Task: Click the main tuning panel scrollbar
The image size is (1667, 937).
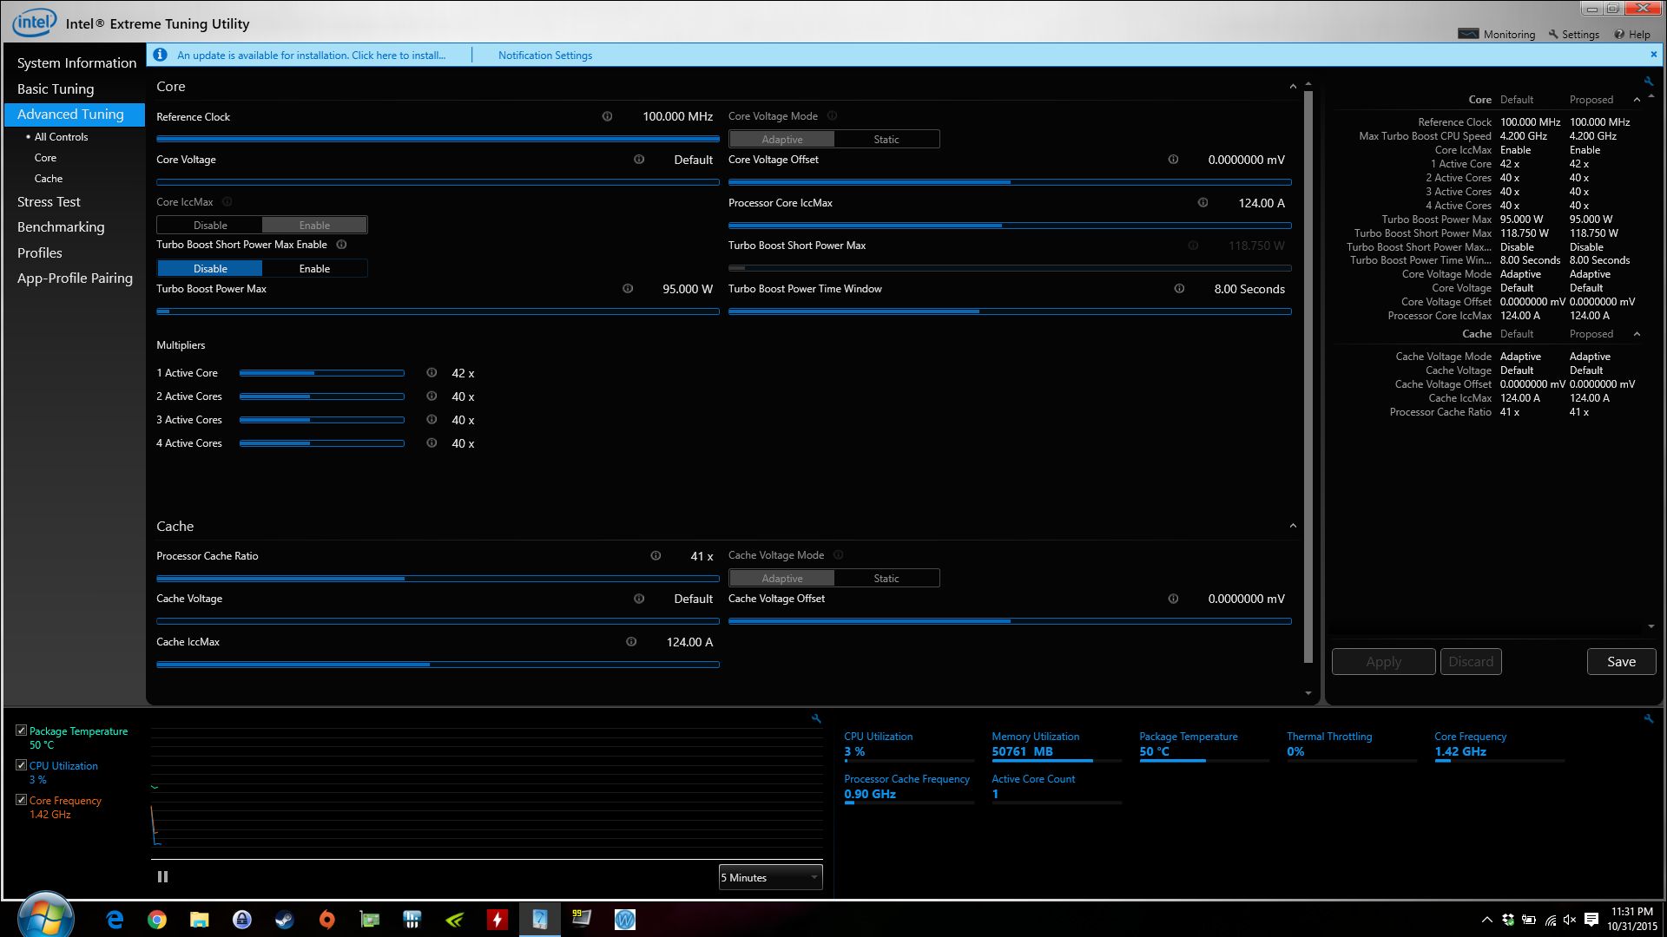Action: [1308, 377]
